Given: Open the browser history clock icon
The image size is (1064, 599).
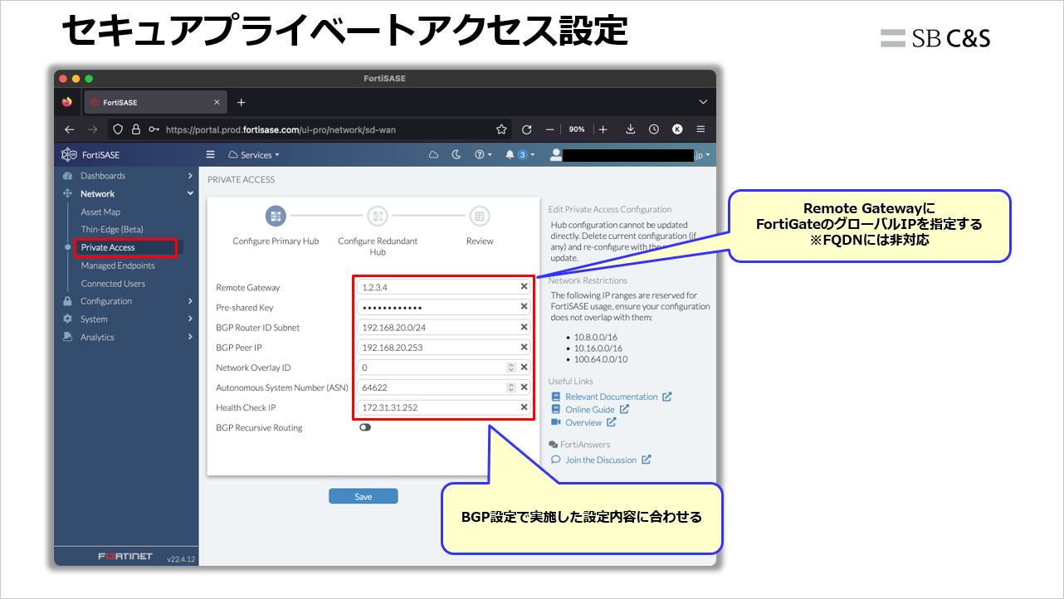Looking at the screenshot, I should (x=654, y=129).
